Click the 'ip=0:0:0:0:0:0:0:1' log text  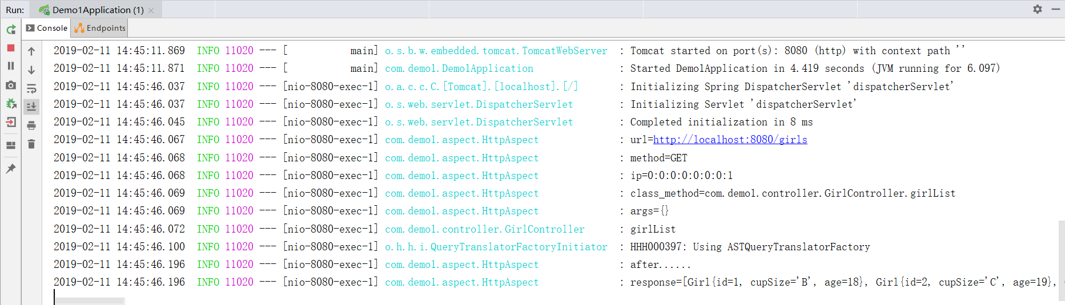click(x=681, y=176)
